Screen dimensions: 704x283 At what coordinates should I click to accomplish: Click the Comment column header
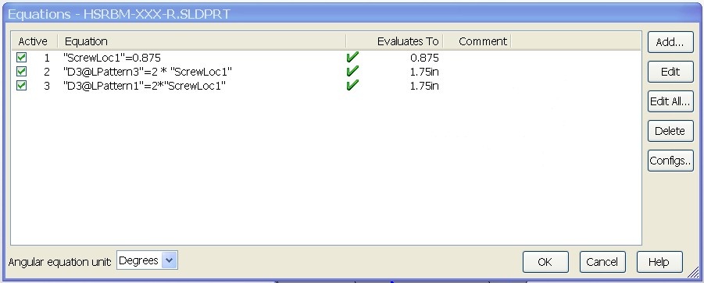(477, 41)
